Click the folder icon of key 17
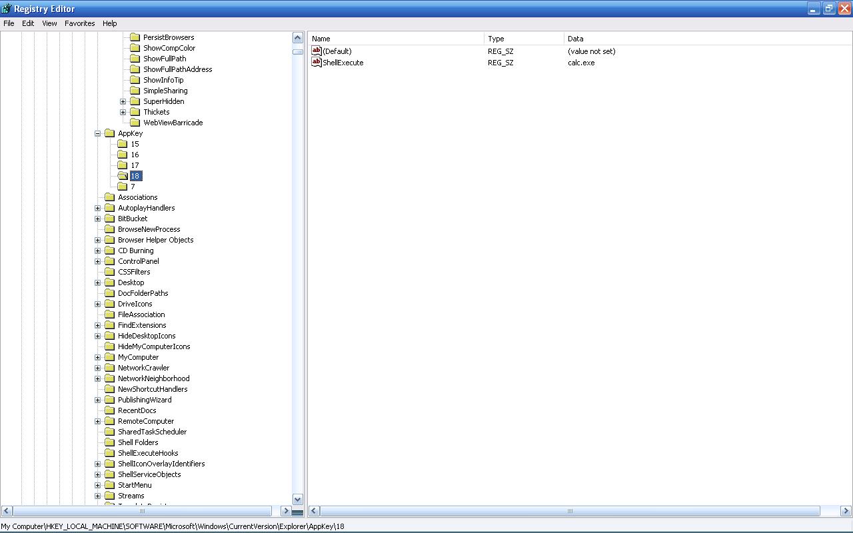 coord(123,165)
